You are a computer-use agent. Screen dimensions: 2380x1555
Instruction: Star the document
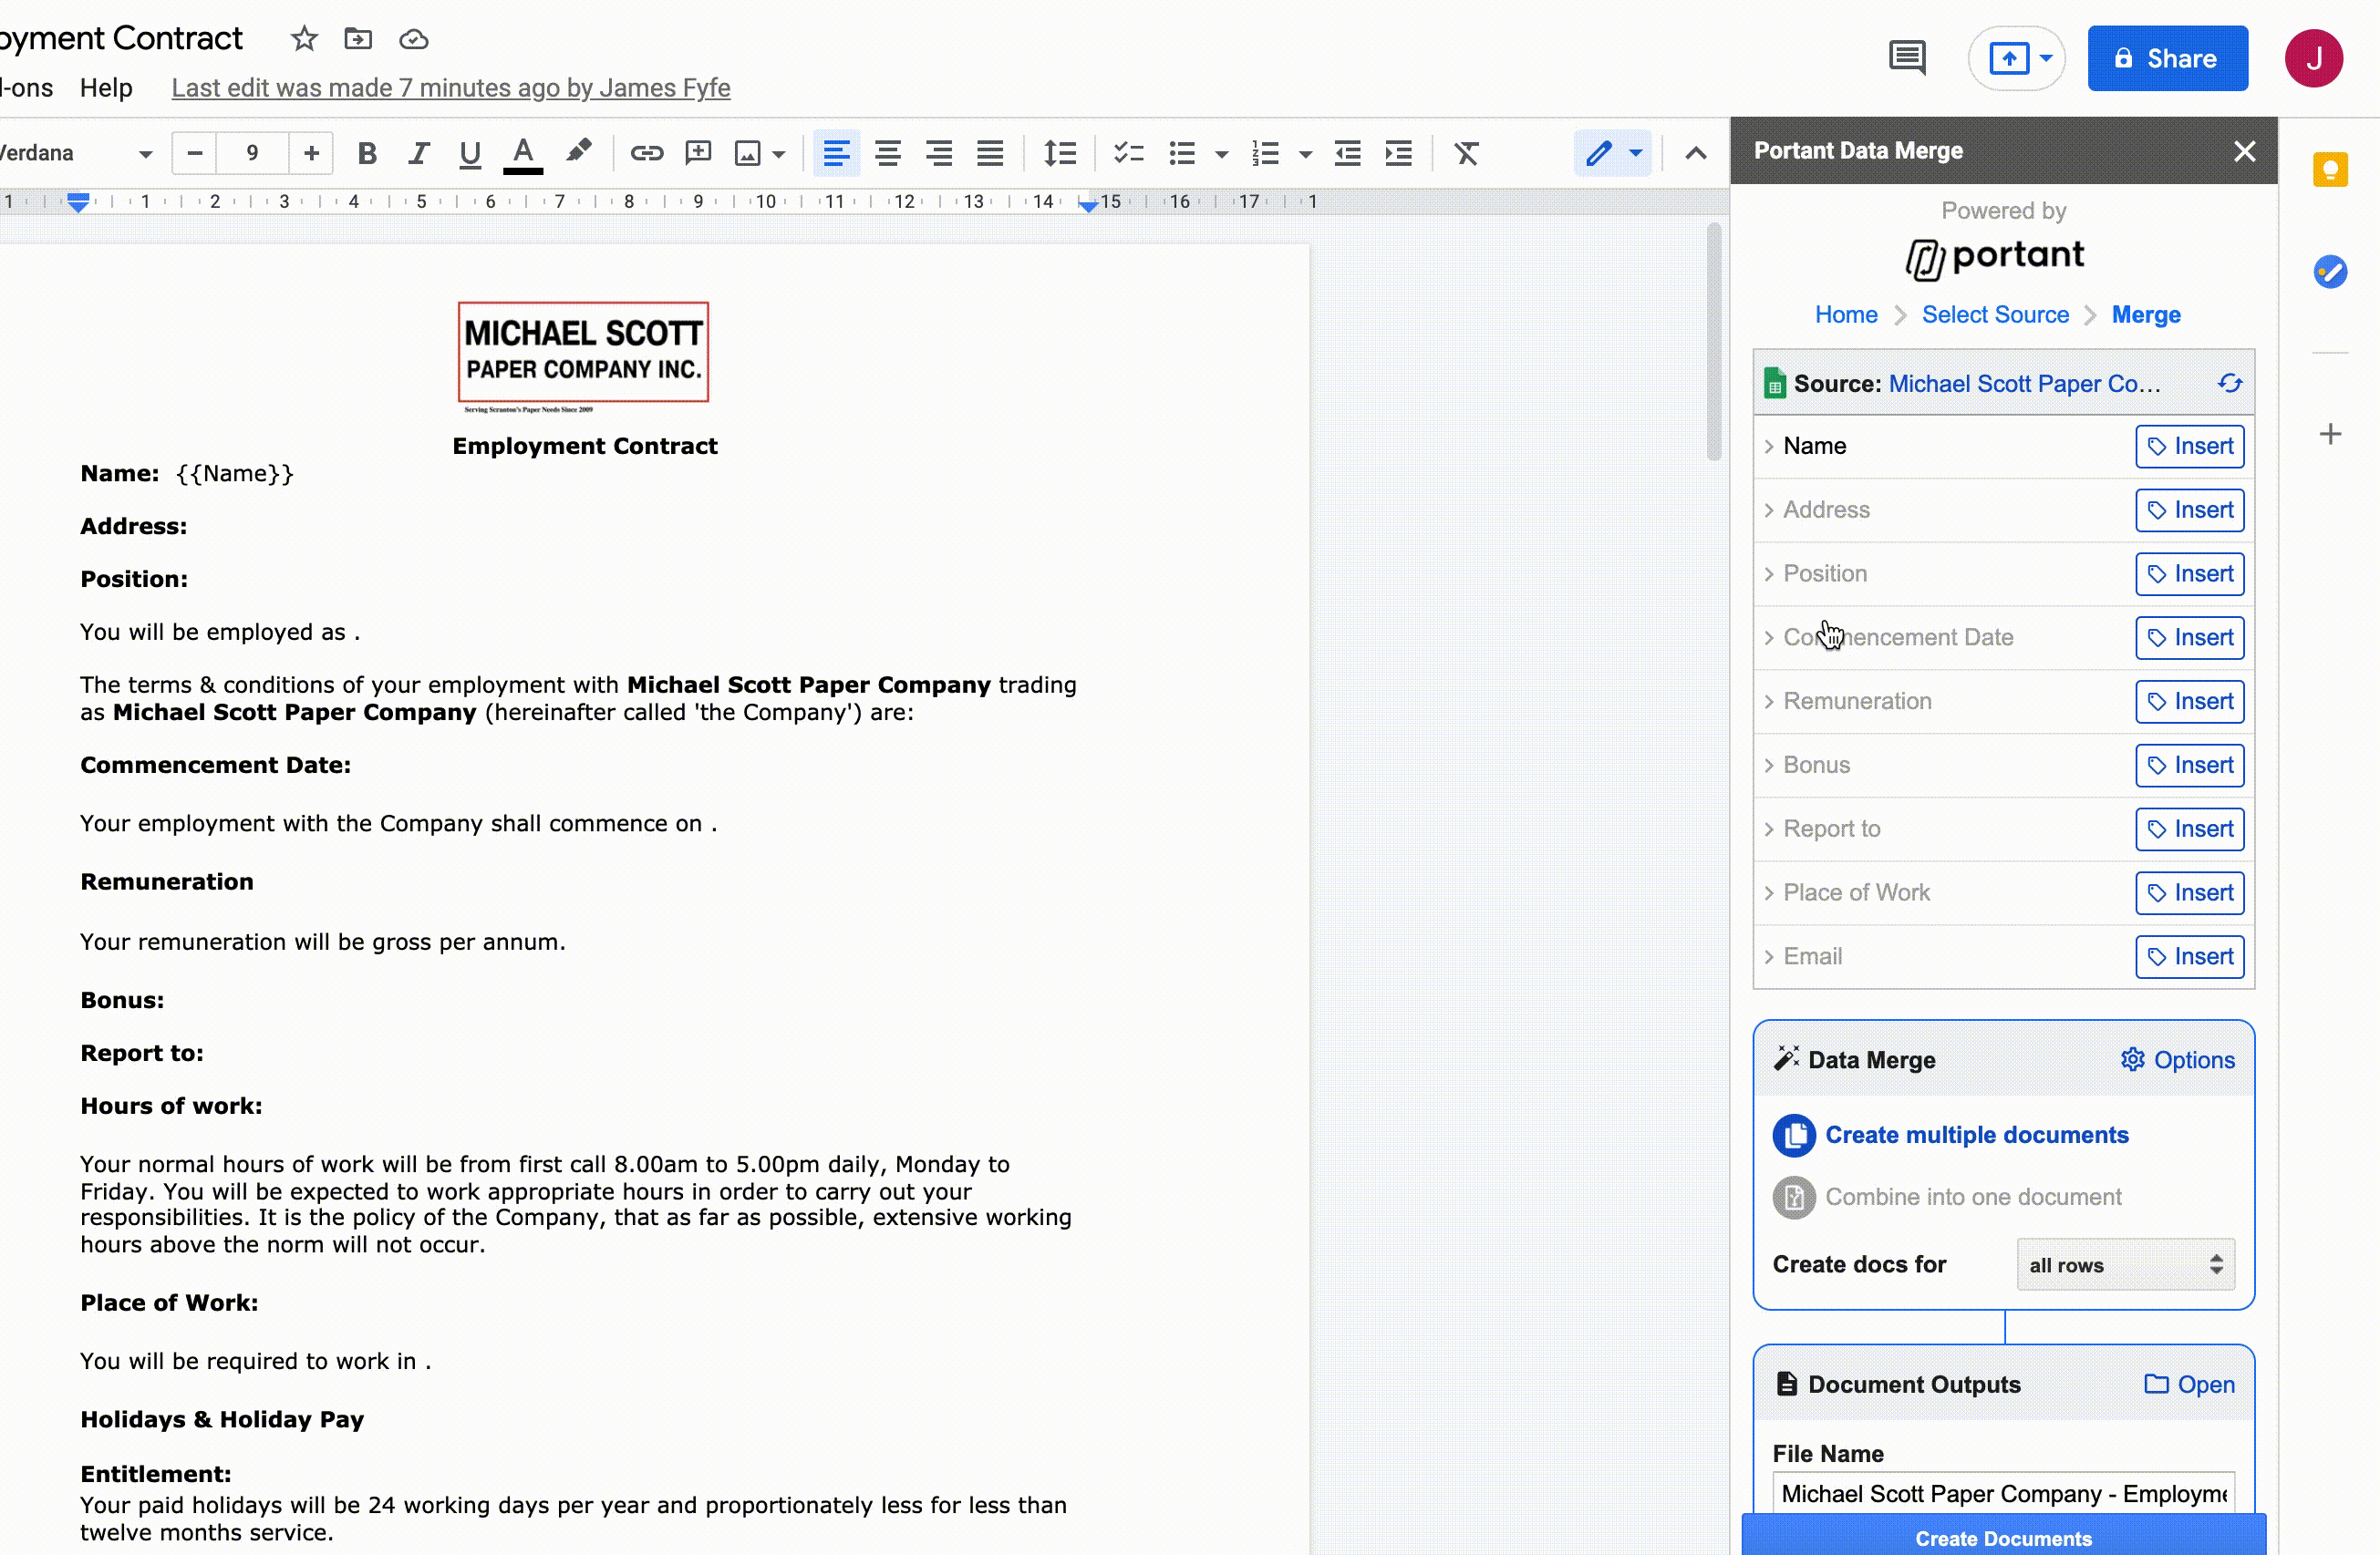304,39
